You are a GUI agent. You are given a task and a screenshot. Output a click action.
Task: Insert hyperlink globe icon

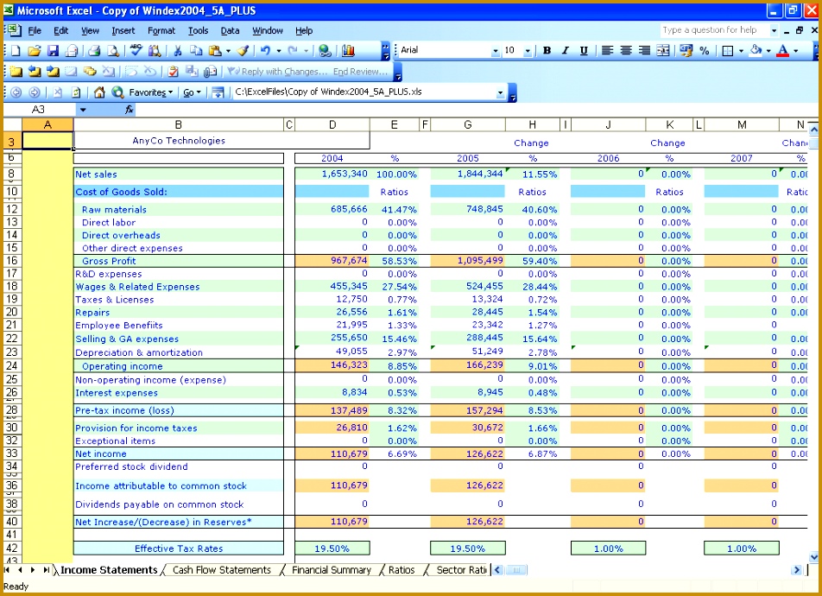tap(325, 51)
